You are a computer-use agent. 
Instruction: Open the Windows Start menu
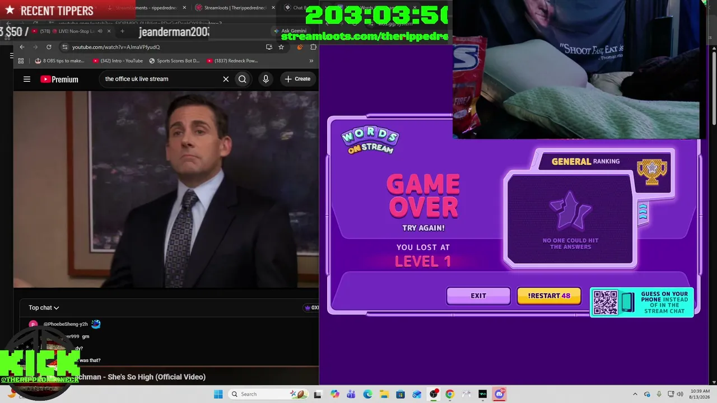click(x=218, y=394)
